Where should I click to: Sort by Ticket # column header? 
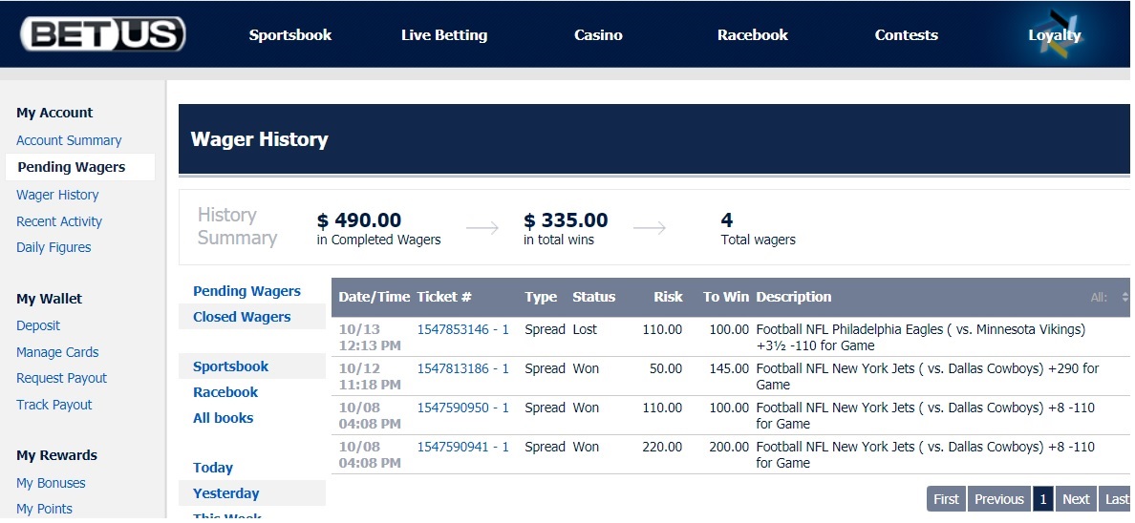coord(444,298)
